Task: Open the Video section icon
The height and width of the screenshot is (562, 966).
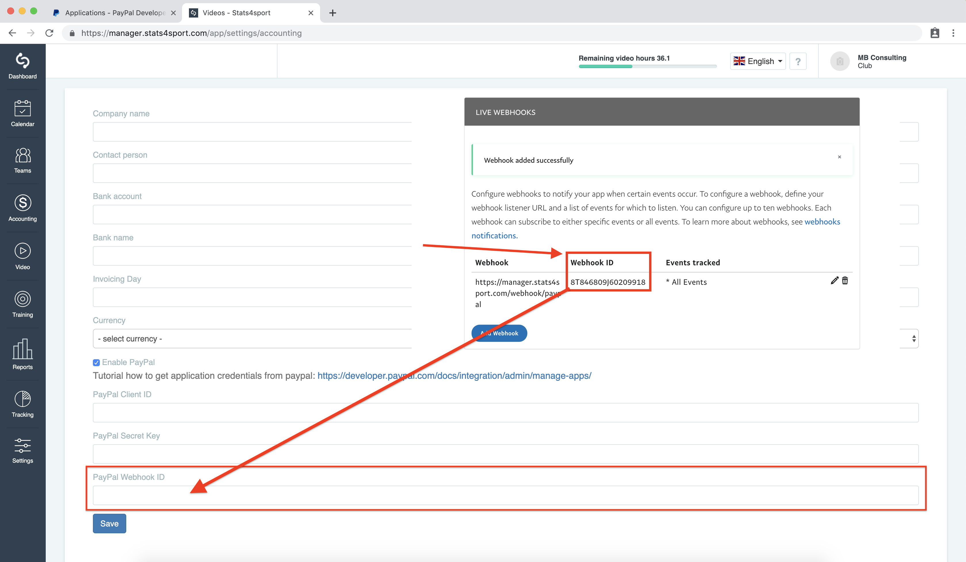Action: click(23, 251)
